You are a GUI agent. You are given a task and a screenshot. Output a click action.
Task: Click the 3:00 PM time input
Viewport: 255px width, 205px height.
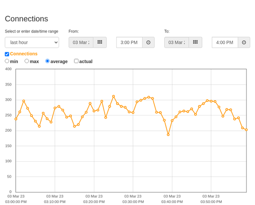pyautogui.click(x=130, y=42)
